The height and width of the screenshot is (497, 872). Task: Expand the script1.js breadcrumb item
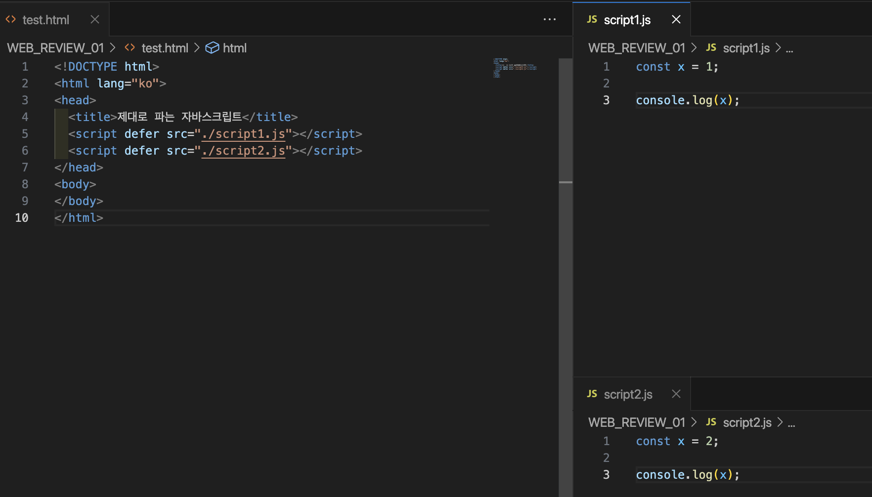click(746, 48)
